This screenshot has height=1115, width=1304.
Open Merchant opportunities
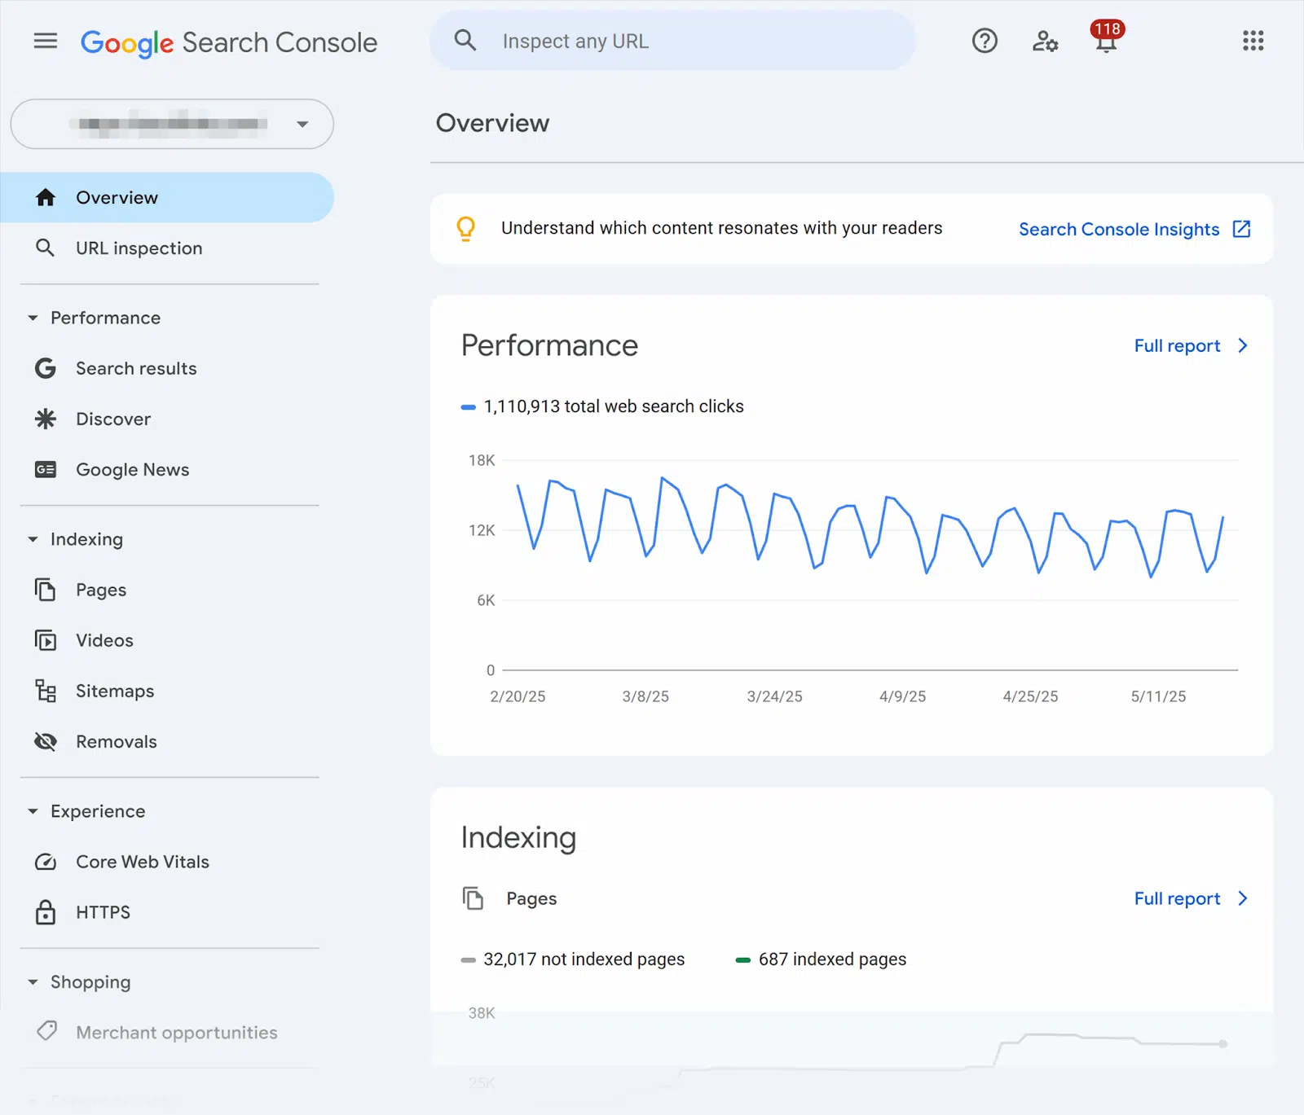pos(167,1032)
